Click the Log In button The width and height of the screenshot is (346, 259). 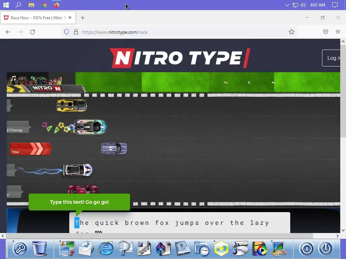331,58
